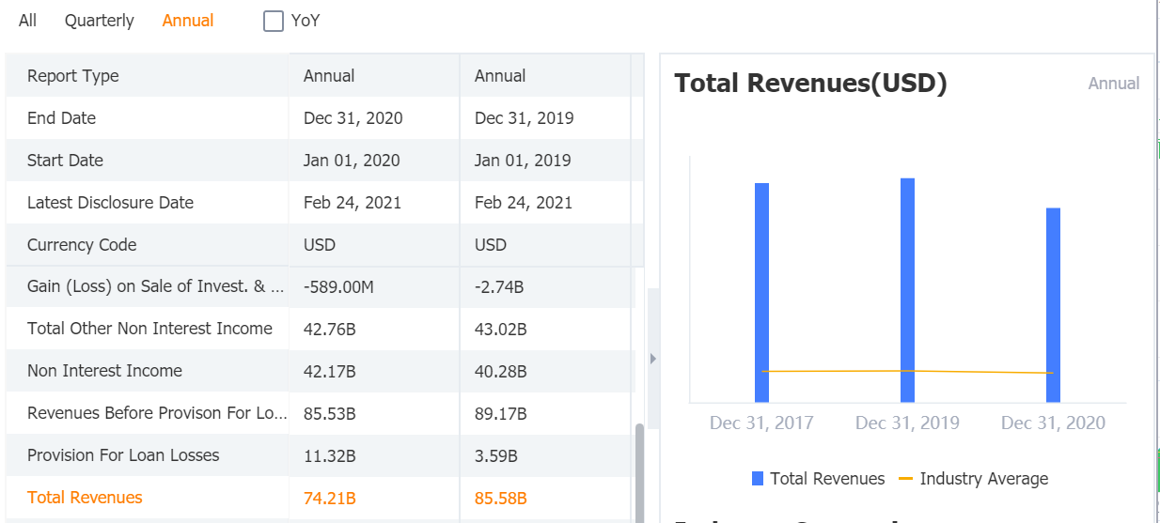Toggle the YoY checkbox

274,21
